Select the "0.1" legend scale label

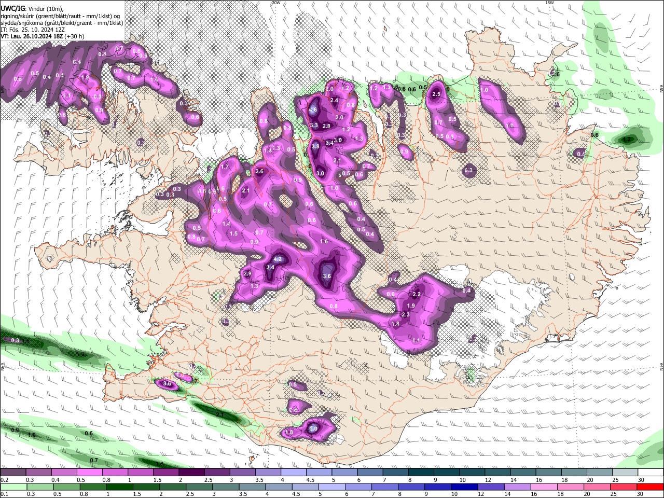(x=4, y=494)
